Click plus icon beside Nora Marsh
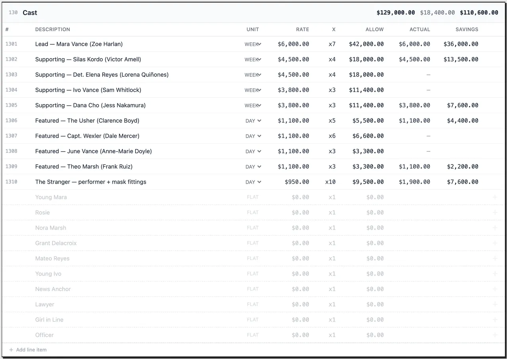 495,228
